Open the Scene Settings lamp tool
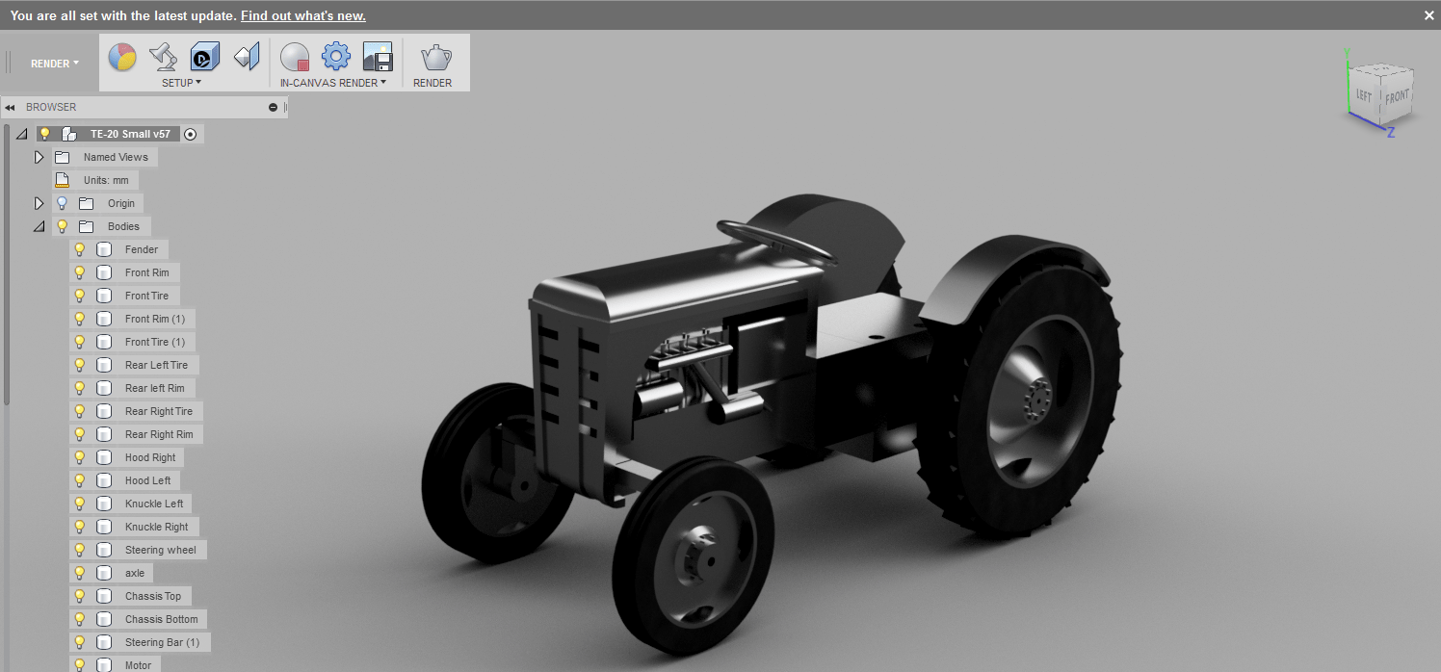Screen dimensions: 1441x672 tap(163, 57)
